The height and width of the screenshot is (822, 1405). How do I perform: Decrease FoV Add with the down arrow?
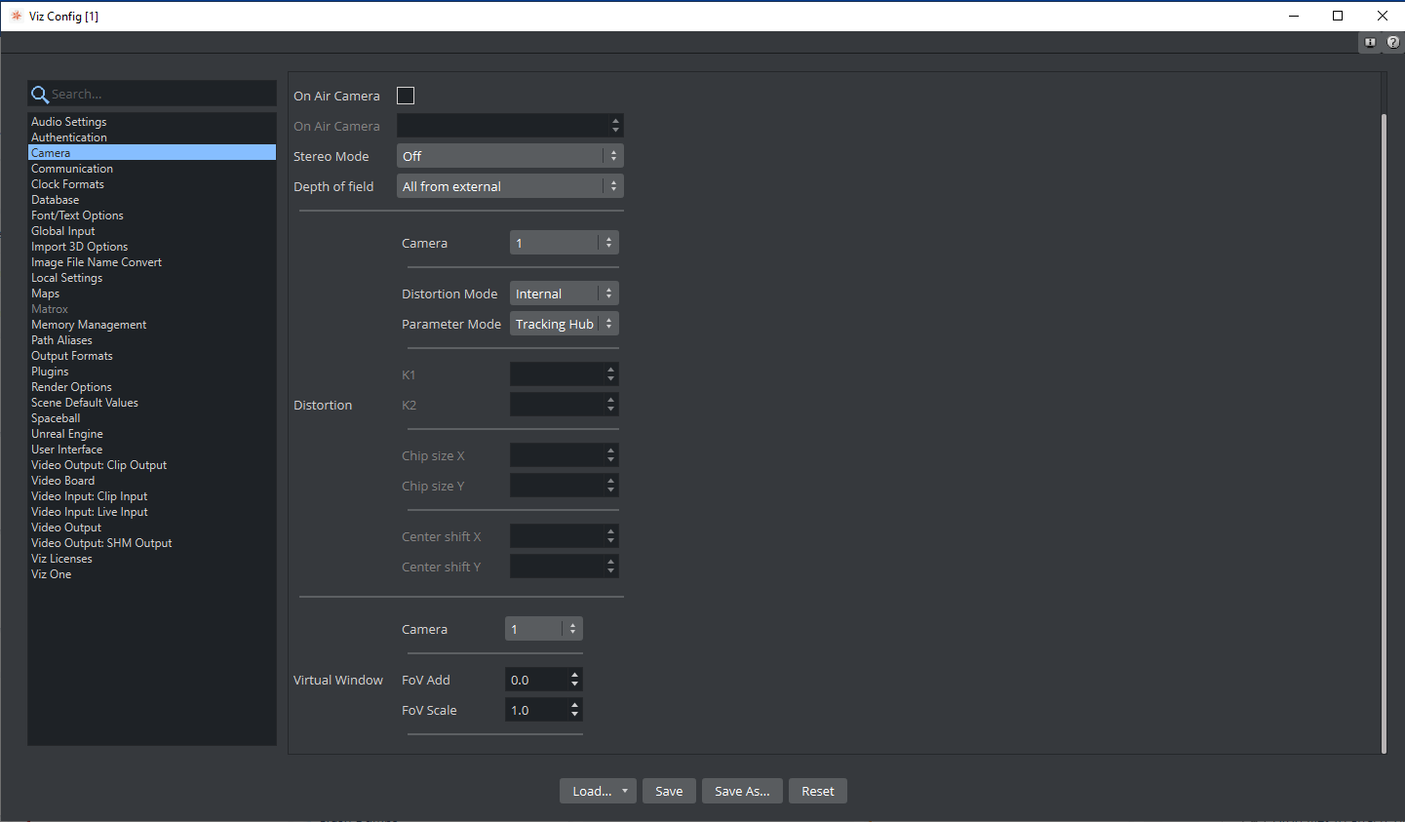click(x=575, y=685)
